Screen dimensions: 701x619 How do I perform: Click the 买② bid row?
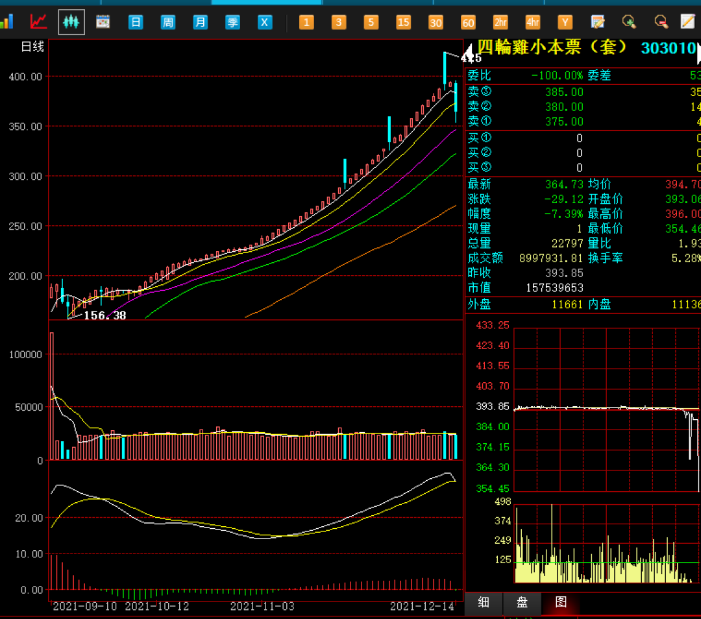(x=583, y=153)
